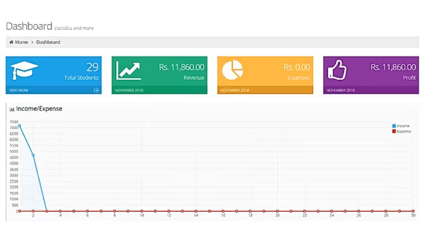The image size is (425, 249).
Task: Click the pie chart Expenses icon
Action: pyautogui.click(x=233, y=70)
